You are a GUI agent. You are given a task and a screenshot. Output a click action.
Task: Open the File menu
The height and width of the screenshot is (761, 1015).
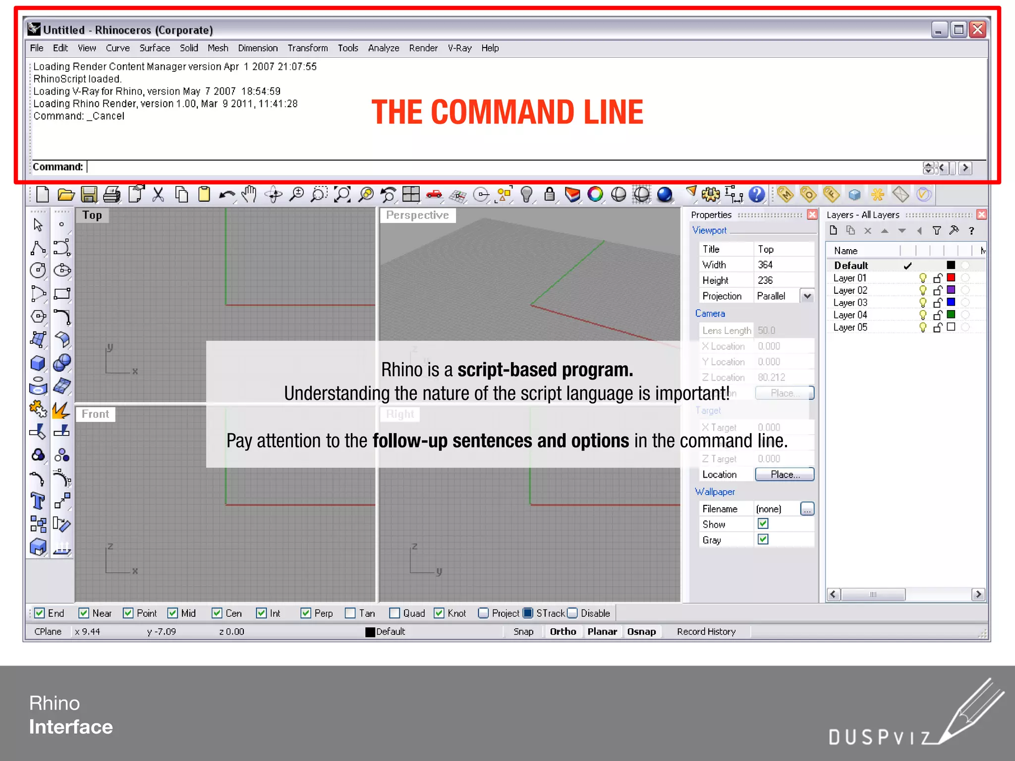(x=37, y=48)
